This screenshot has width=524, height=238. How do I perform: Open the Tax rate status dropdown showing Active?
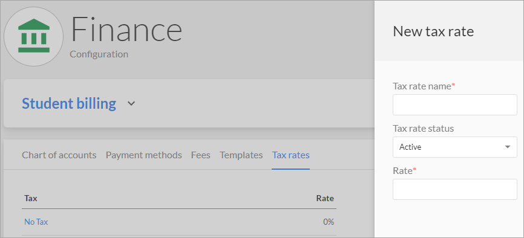pyautogui.click(x=455, y=147)
